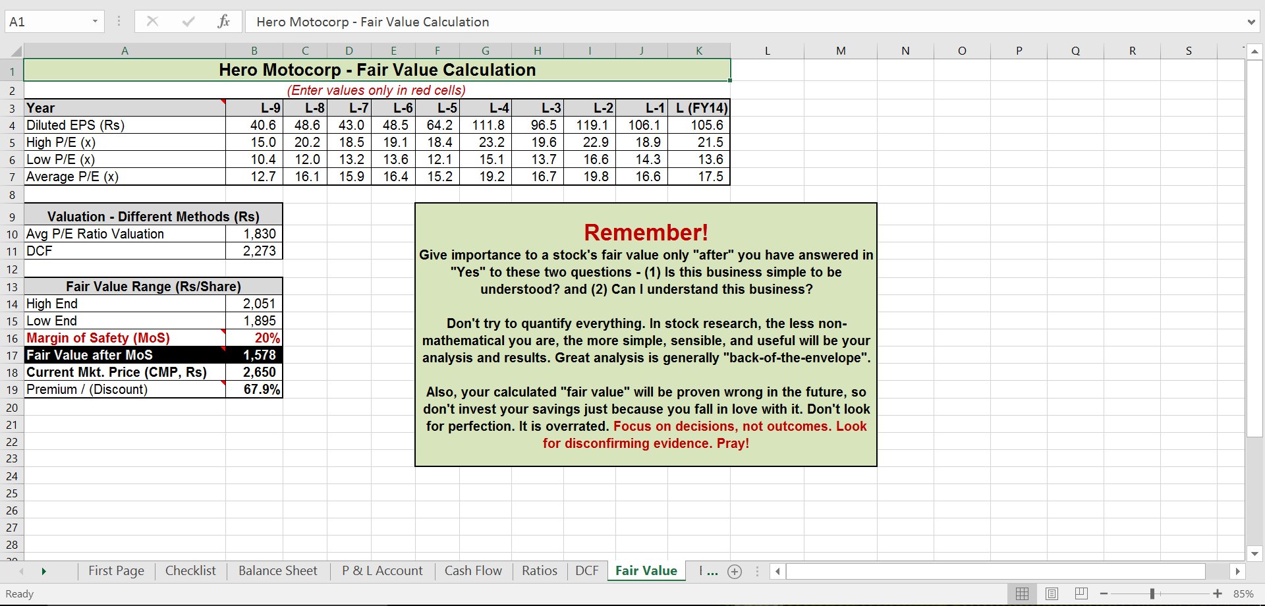Switch to Page Layout view icon
1265x606 pixels.
(x=1052, y=593)
